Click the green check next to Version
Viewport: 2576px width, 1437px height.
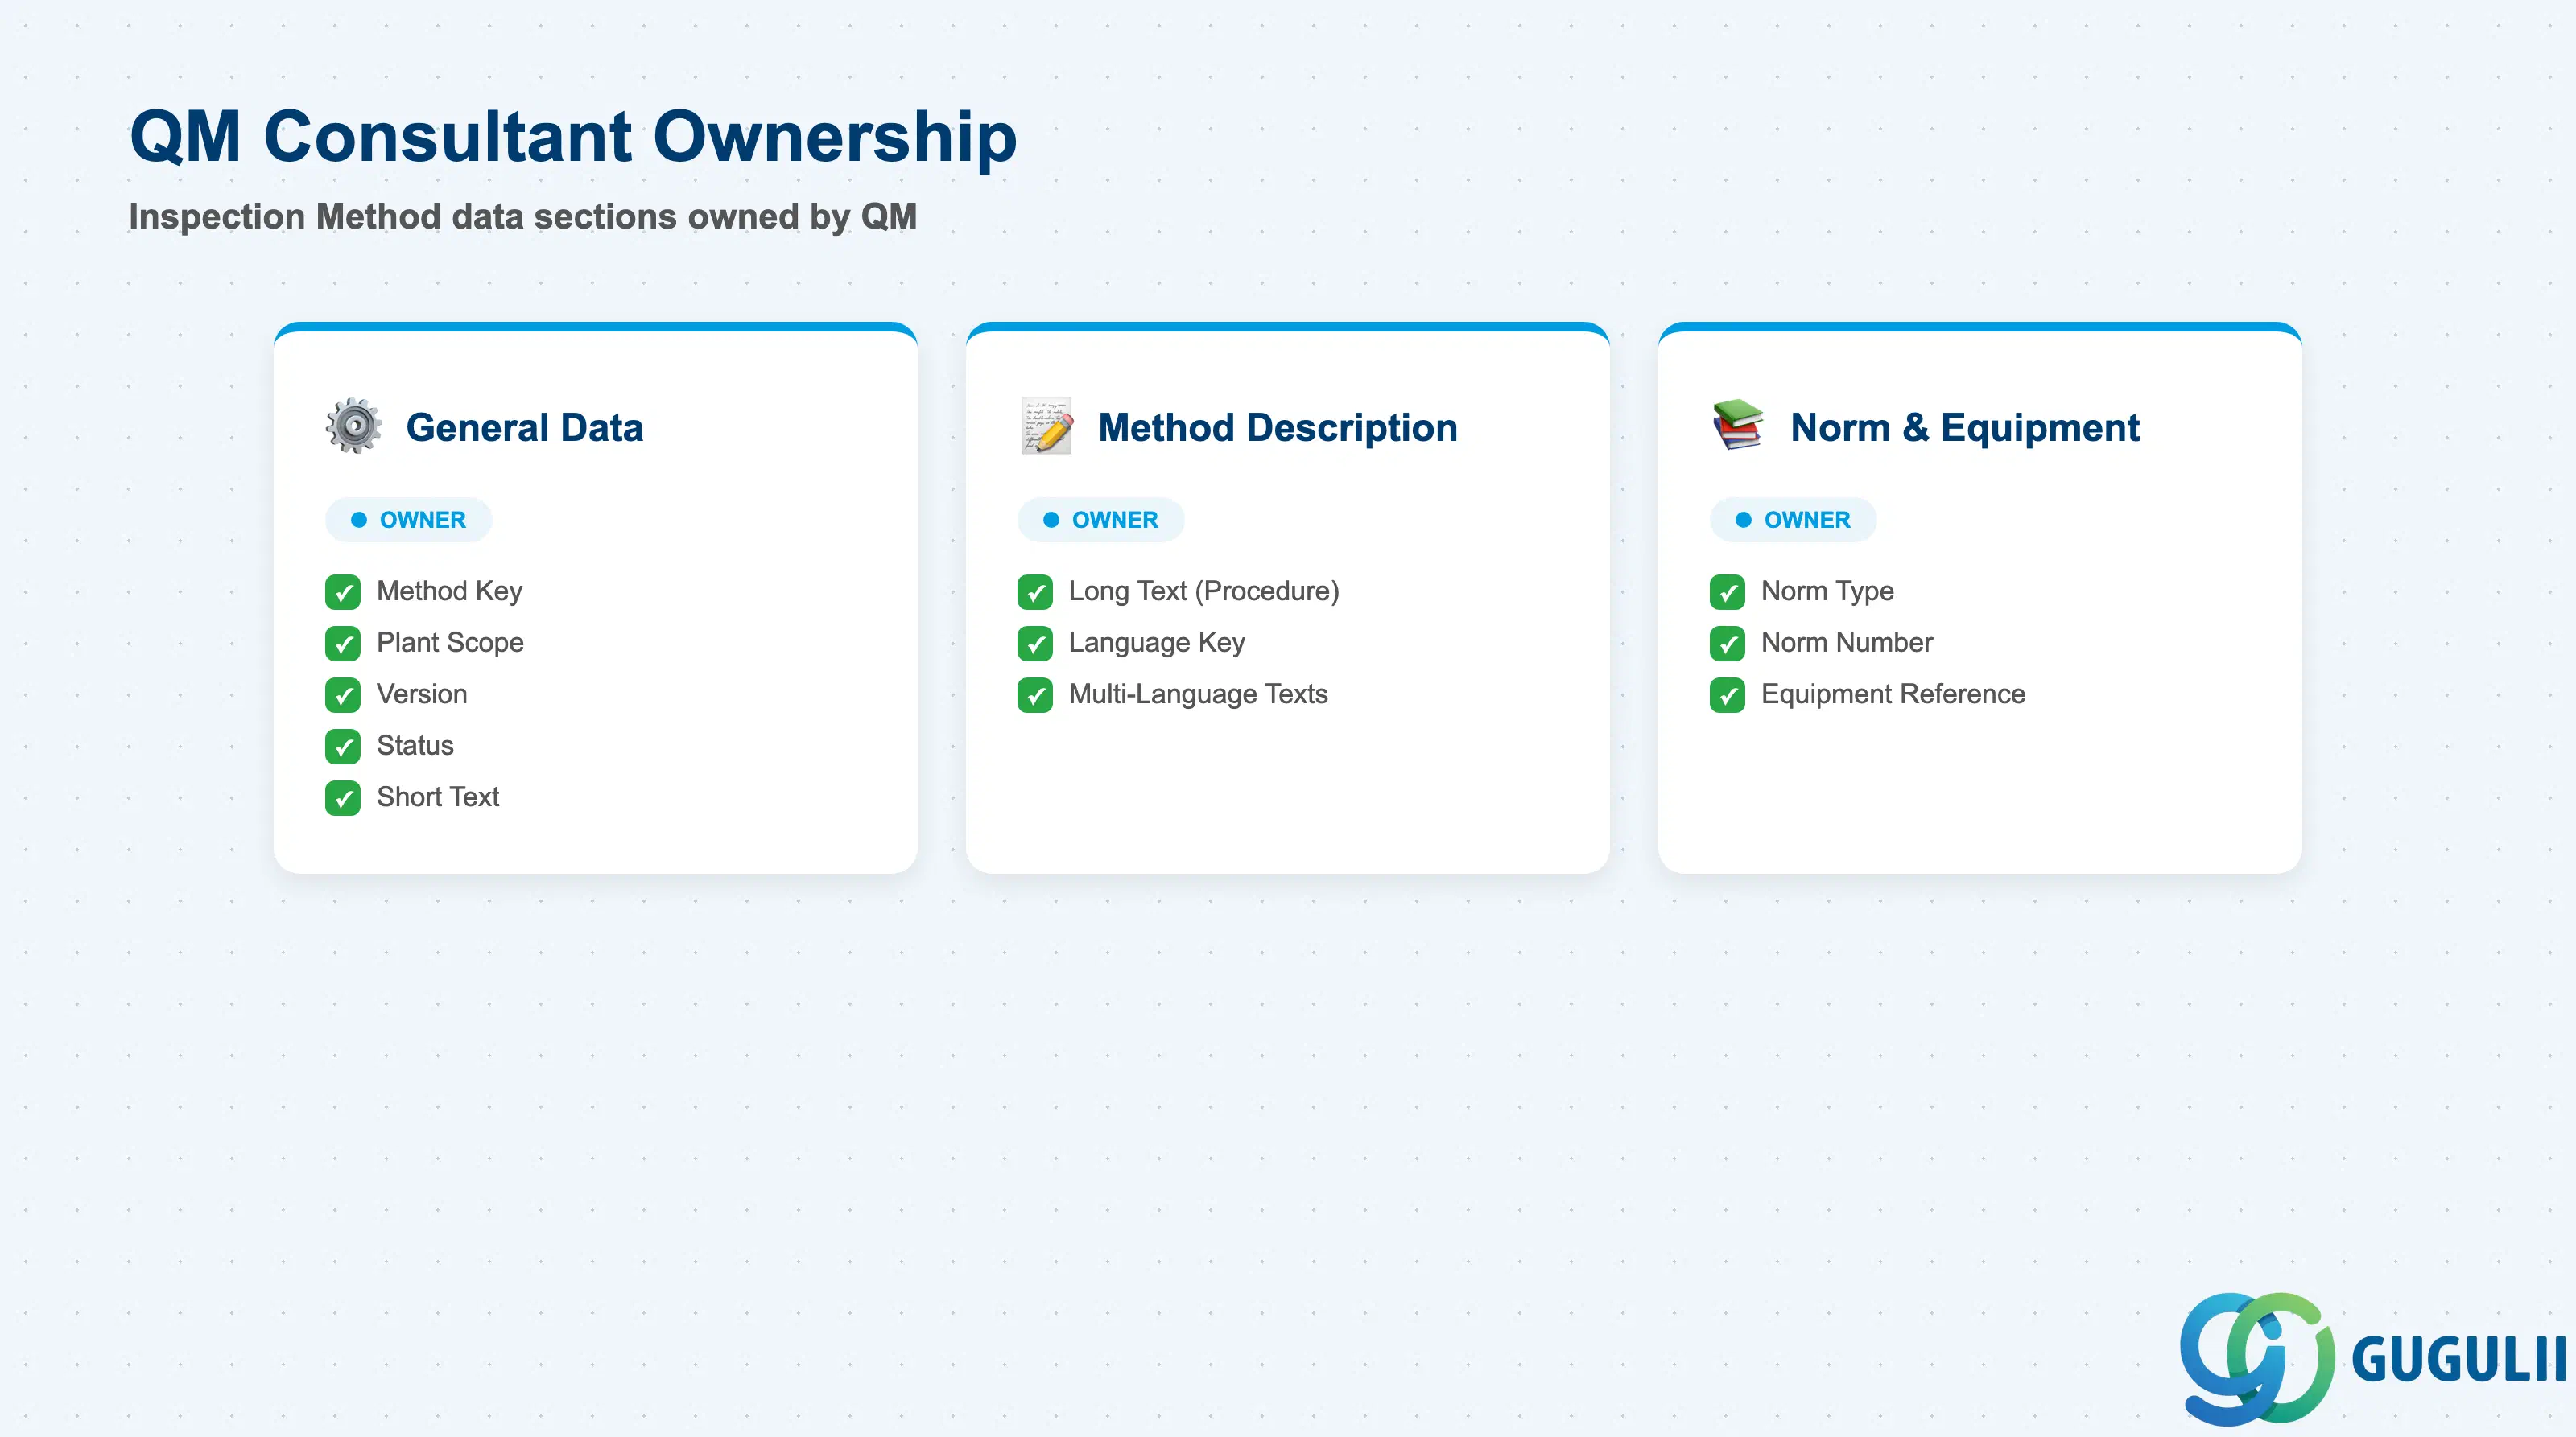[343, 695]
